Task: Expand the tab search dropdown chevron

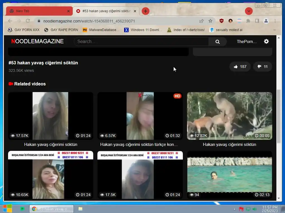Action: (x=249, y=11)
